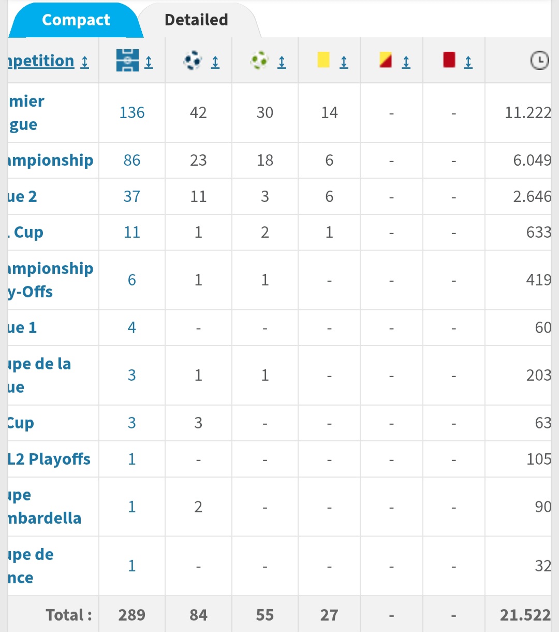The width and height of the screenshot is (559, 632).
Task: Sort by red cards using arrow
Action: (x=468, y=62)
